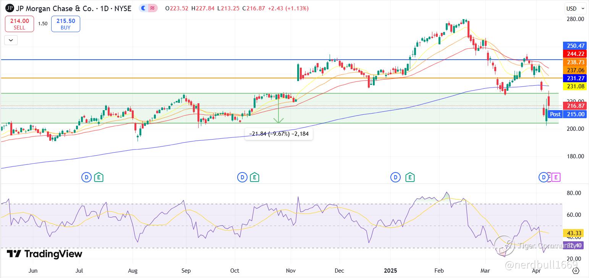The image size is (589, 278).
Task: Click the dividend D marker near April
Action: coord(543,177)
